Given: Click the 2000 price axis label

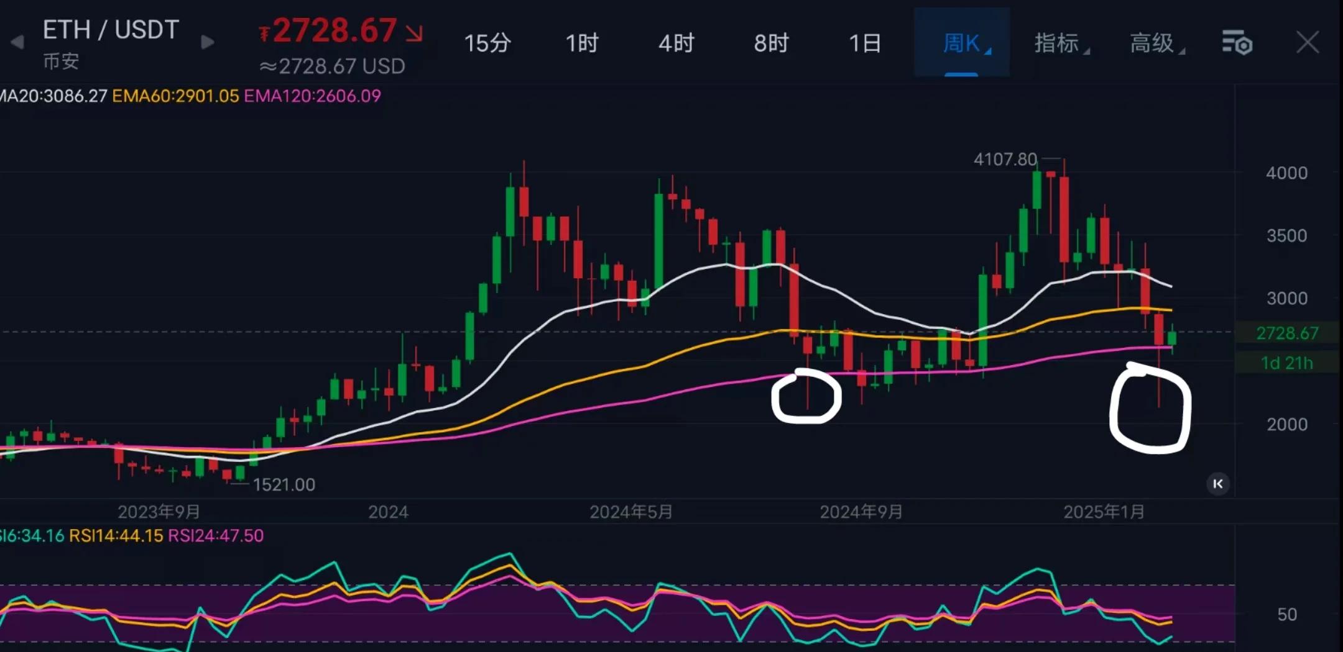Looking at the screenshot, I should [1286, 424].
